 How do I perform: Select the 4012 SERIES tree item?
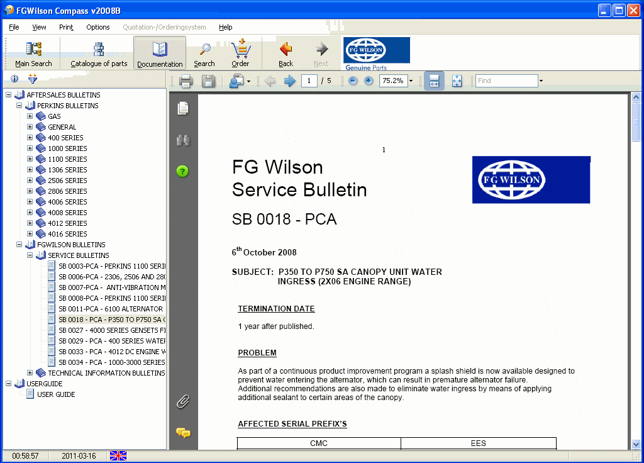pyautogui.click(x=67, y=223)
